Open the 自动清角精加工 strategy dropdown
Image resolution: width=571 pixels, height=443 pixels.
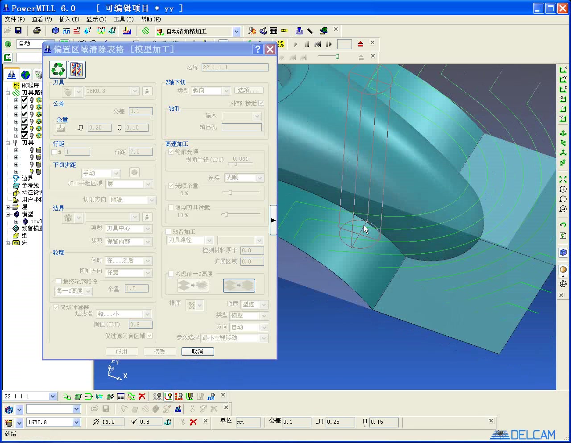coord(236,31)
